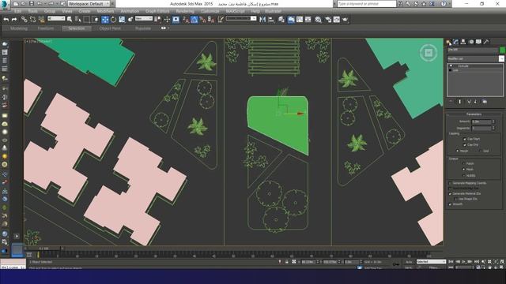Screen dimensions: 506x284
Task: Select the Select and Link tool
Action: [25, 20]
